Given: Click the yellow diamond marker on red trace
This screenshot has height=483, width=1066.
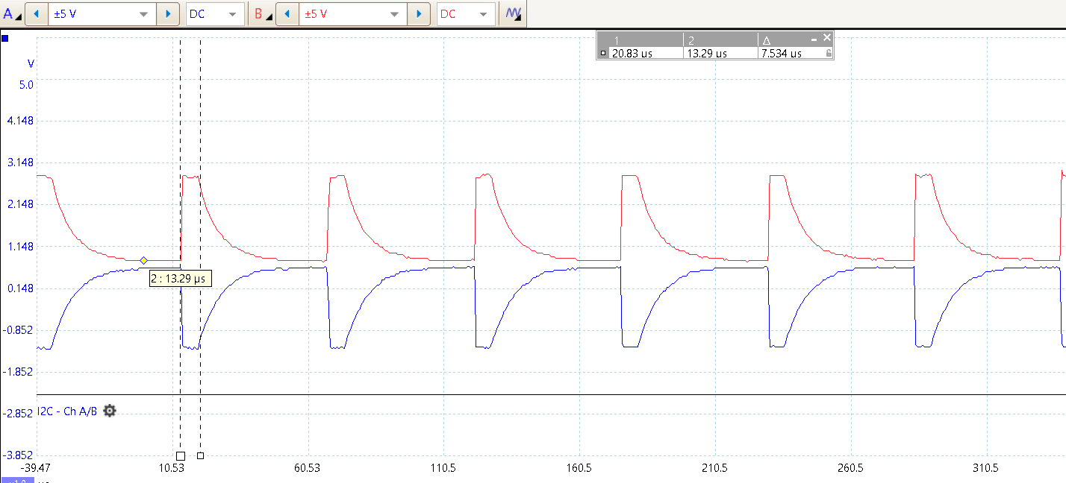Looking at the screenshot, I should tap(144, 260).
